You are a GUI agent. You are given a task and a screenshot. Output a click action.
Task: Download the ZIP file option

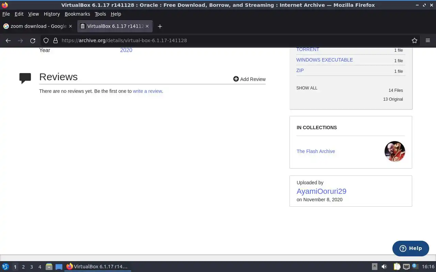(300, 70)
